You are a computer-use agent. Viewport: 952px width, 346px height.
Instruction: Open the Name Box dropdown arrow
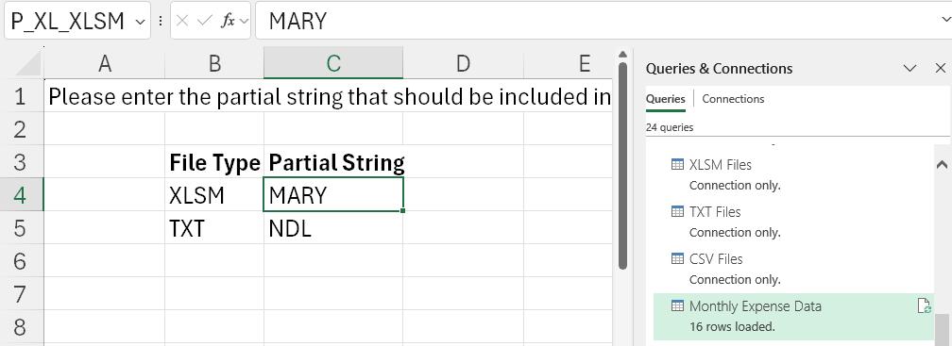coord(140,22)
